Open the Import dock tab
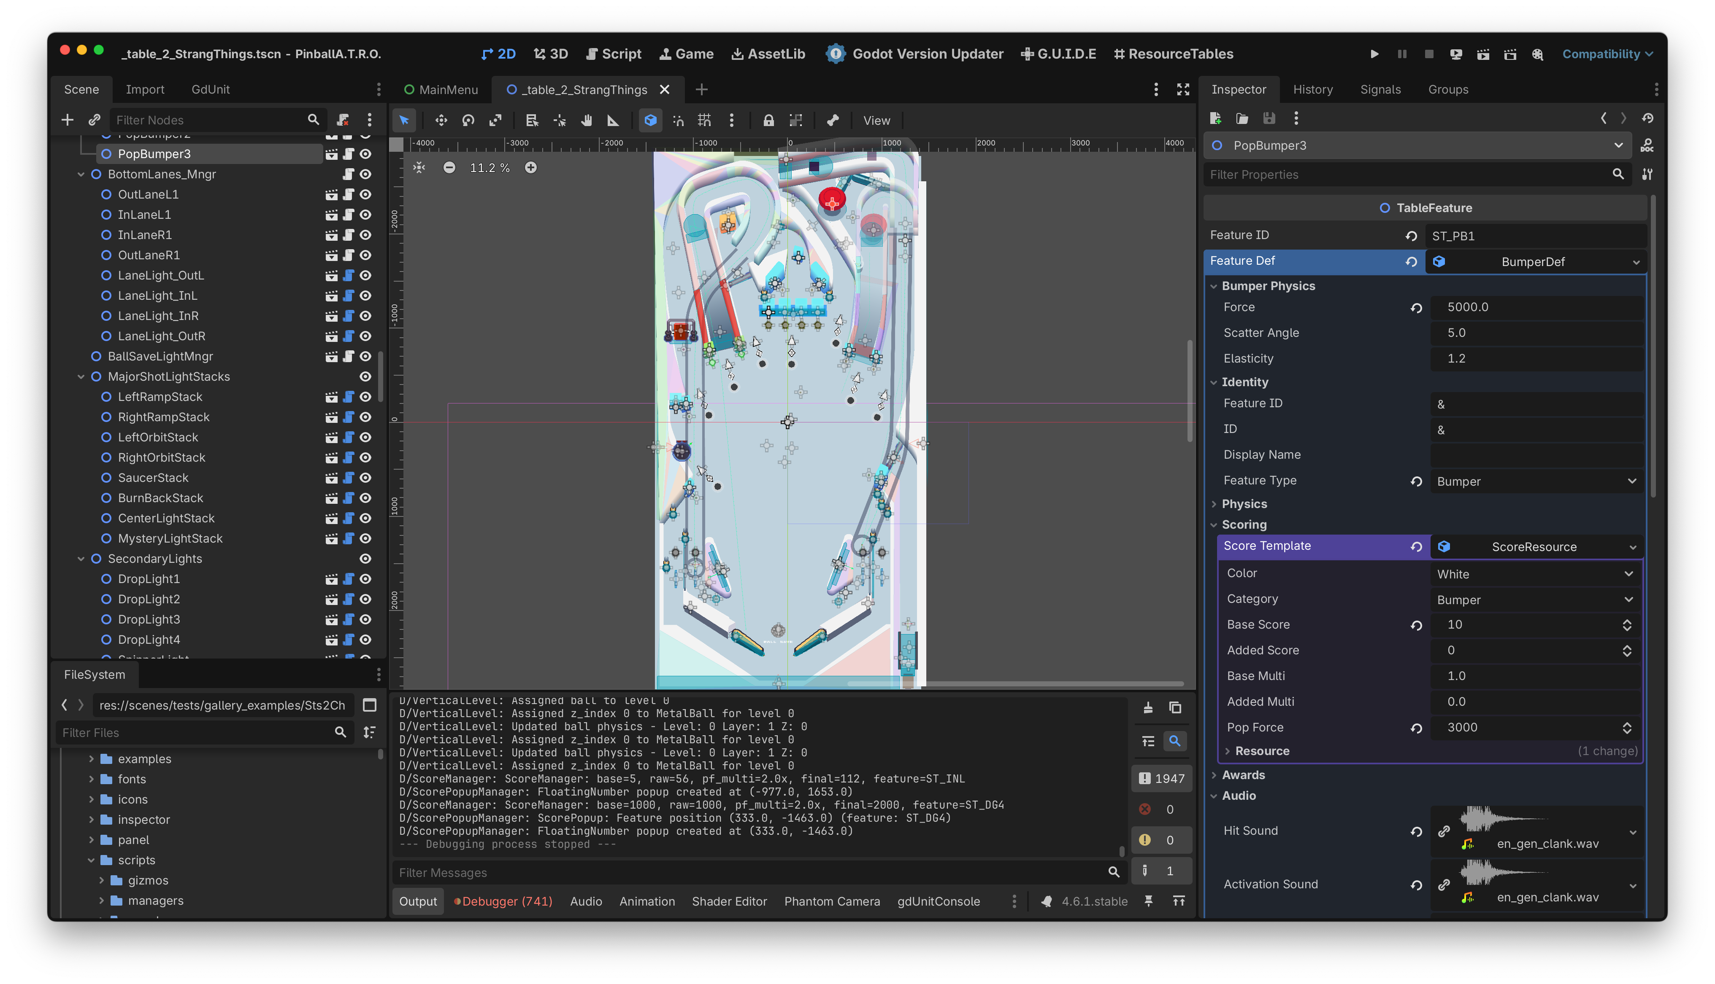1715x984 pixels. tap(145, 89)
